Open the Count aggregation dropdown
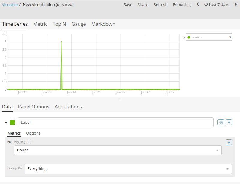 tap(118, 150)
